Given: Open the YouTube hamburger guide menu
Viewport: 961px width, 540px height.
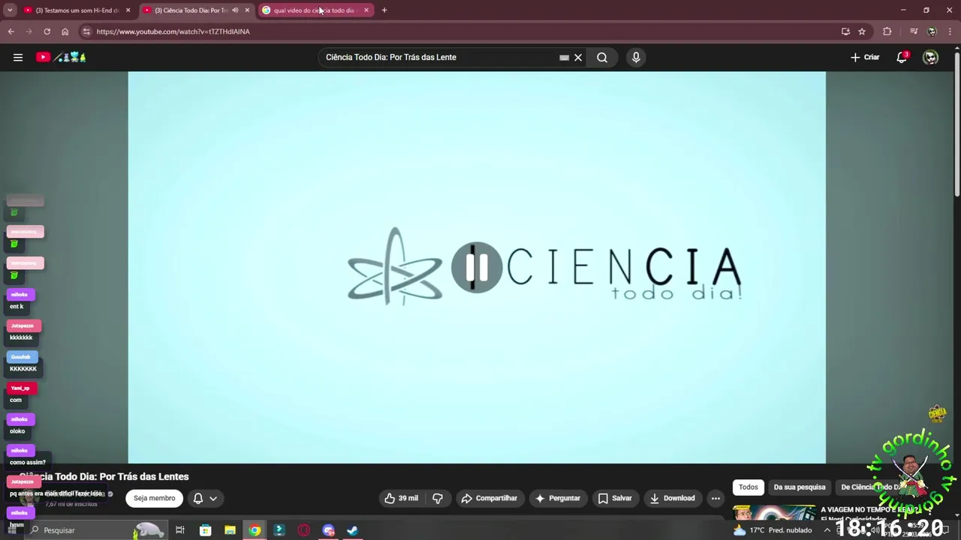Looking at the screenshot, I should click(x=18, y=57).
